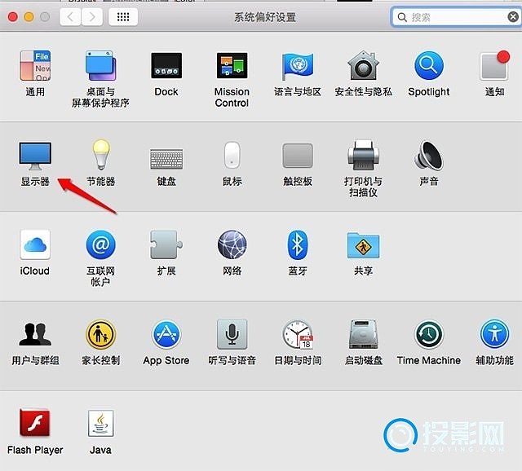
Task: Open the Flash Player settings
Action: [35, 424]
